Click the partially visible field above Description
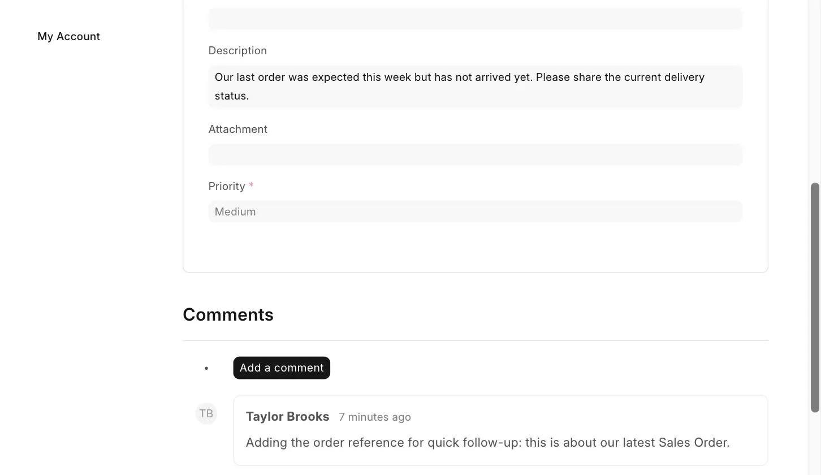Screen dimensions: 821x475 (475, 19)
